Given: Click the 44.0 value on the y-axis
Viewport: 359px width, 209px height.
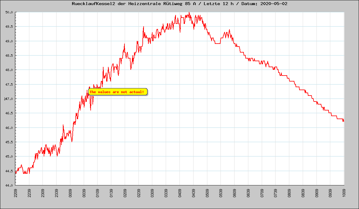Looking at the screenshot, I should tap(9, 185).
